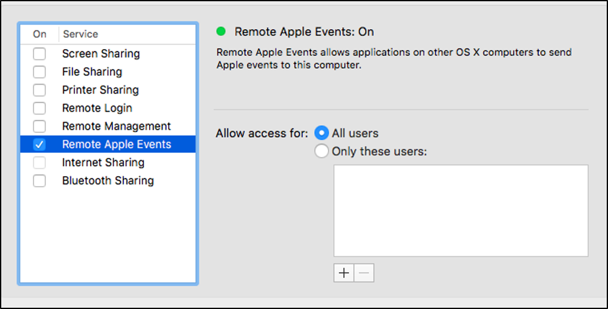Select the Remote Login service label
Screen dimensions: 608x309
97,108
